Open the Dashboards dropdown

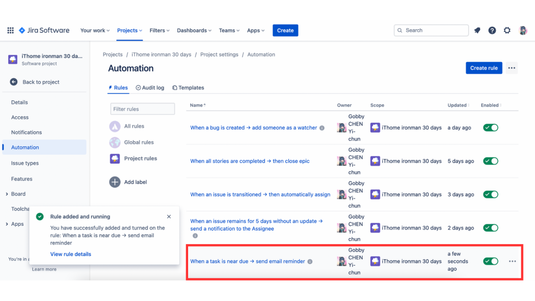(x=194, y=30)
